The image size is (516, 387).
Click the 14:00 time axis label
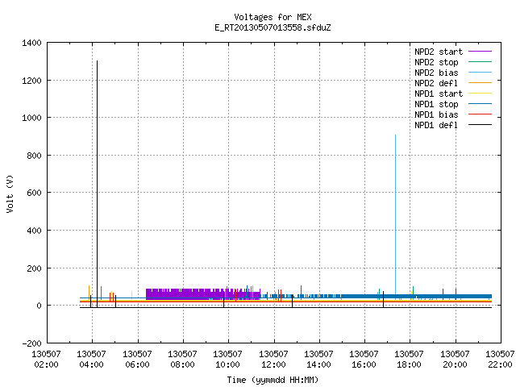coord(318,364)
